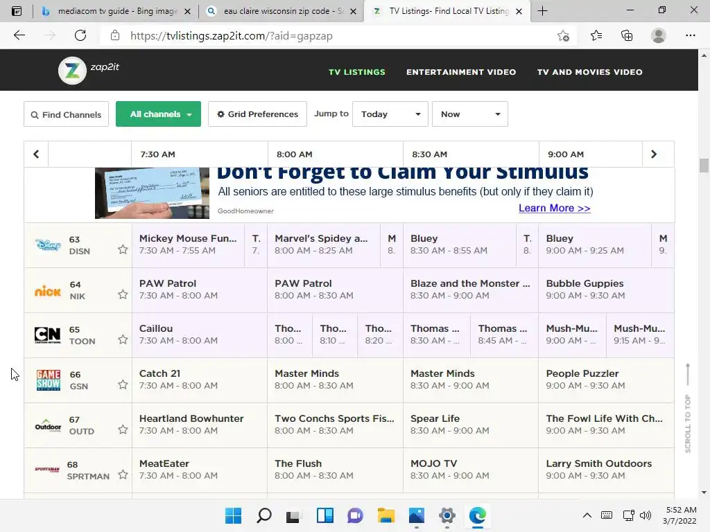
Task: Open People Puzzler listing
Action: (606, 380)
